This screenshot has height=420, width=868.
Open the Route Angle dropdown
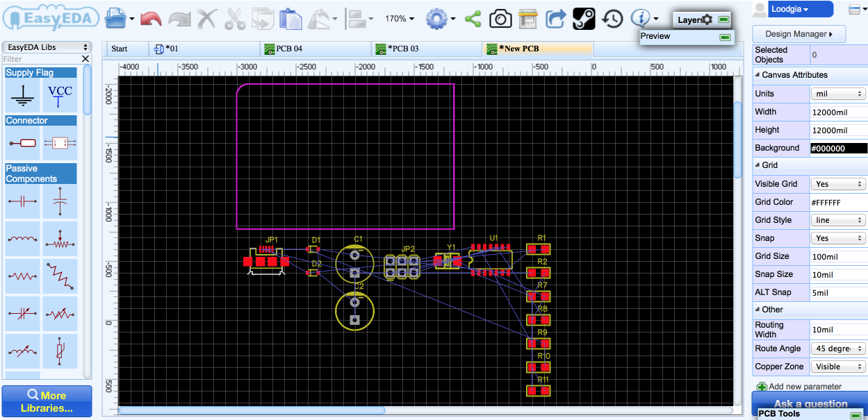click(x=838, y=348)
